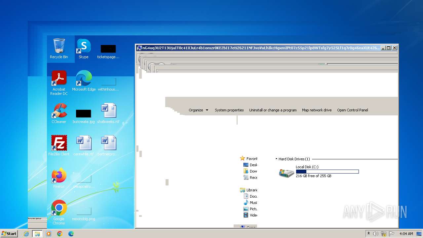Select the Local Disk (C:) drive icon
Image resolution: width=423 pixels, height=238 pixels.
(x=286, y=173)
